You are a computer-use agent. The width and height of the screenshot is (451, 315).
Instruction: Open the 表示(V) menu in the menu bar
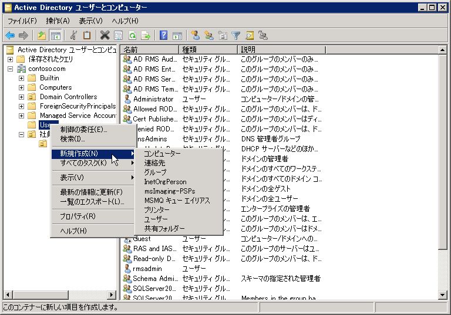coord(90,21)
